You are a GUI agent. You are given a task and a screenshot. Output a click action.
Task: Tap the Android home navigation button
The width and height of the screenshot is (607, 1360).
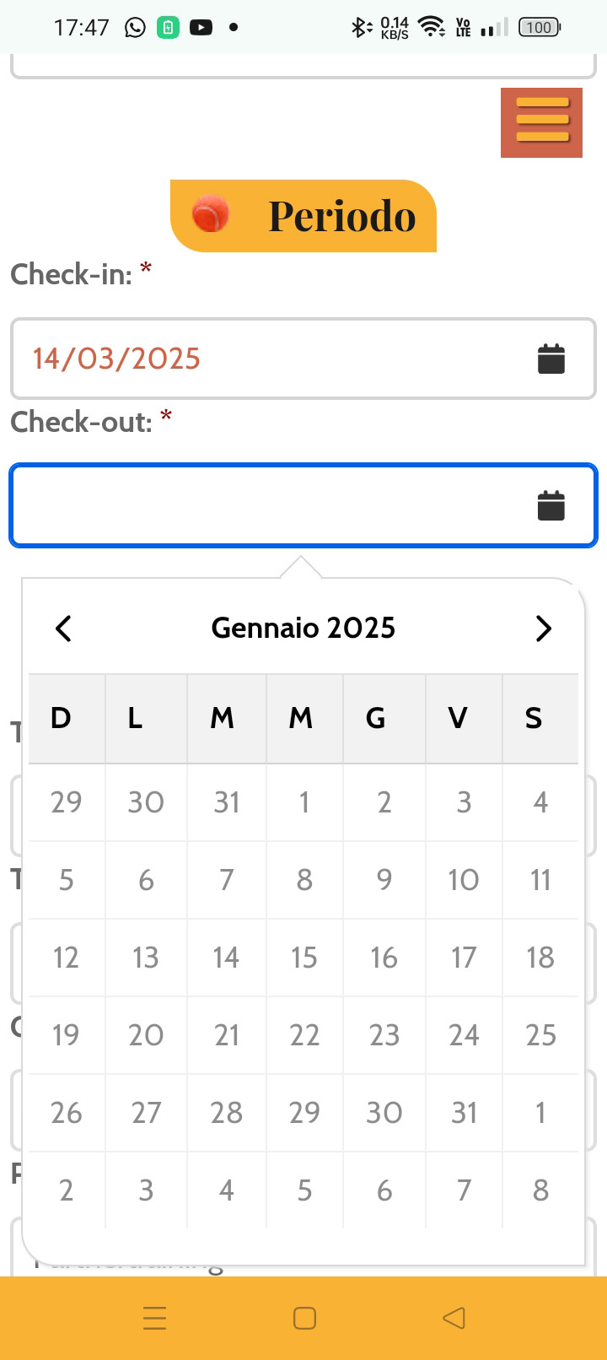pos(304,1318)
